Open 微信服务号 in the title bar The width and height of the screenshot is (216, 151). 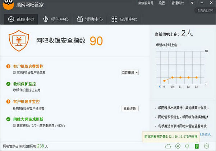pos(146,3)
